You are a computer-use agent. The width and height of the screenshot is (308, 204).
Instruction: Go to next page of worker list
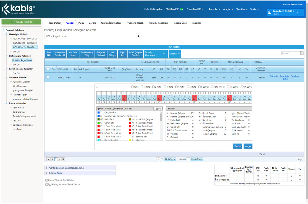tap(59, 159)
